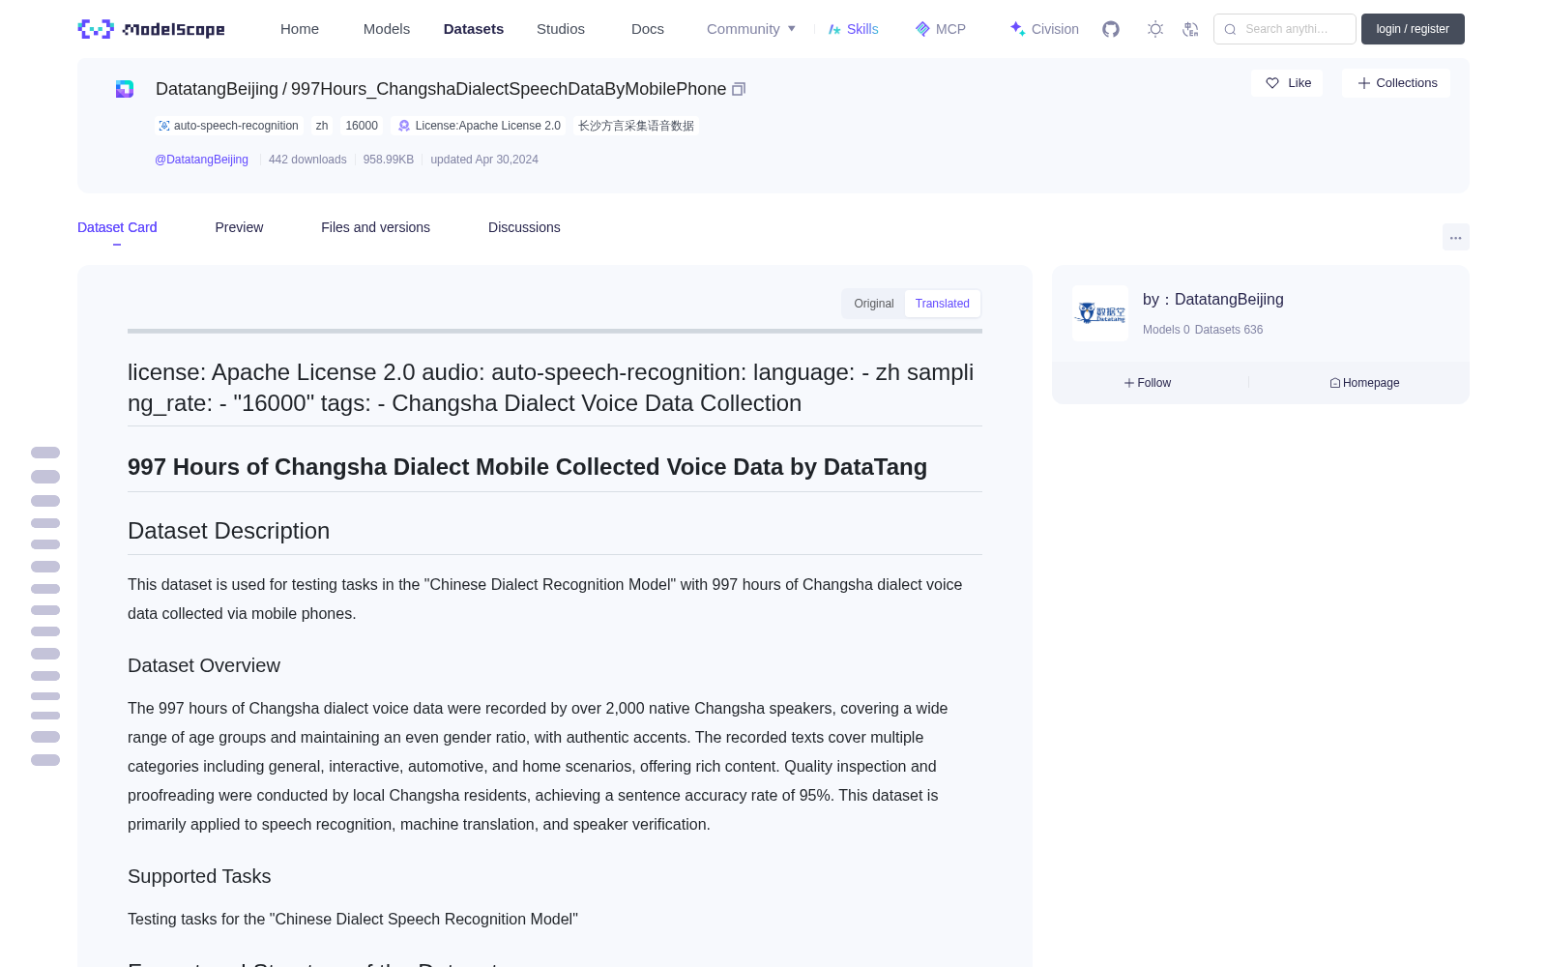Open the GitHub repository icon

pos(1111,29)
